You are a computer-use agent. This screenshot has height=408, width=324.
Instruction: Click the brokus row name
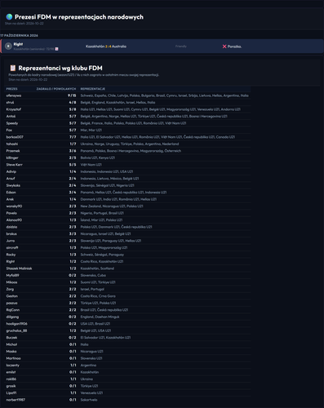pyautogui.click(x=11, y=234)
